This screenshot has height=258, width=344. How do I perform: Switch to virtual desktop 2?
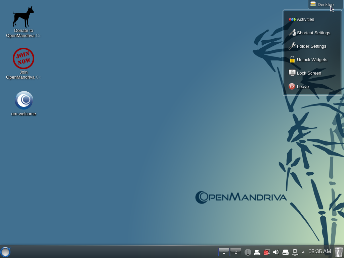235,252
